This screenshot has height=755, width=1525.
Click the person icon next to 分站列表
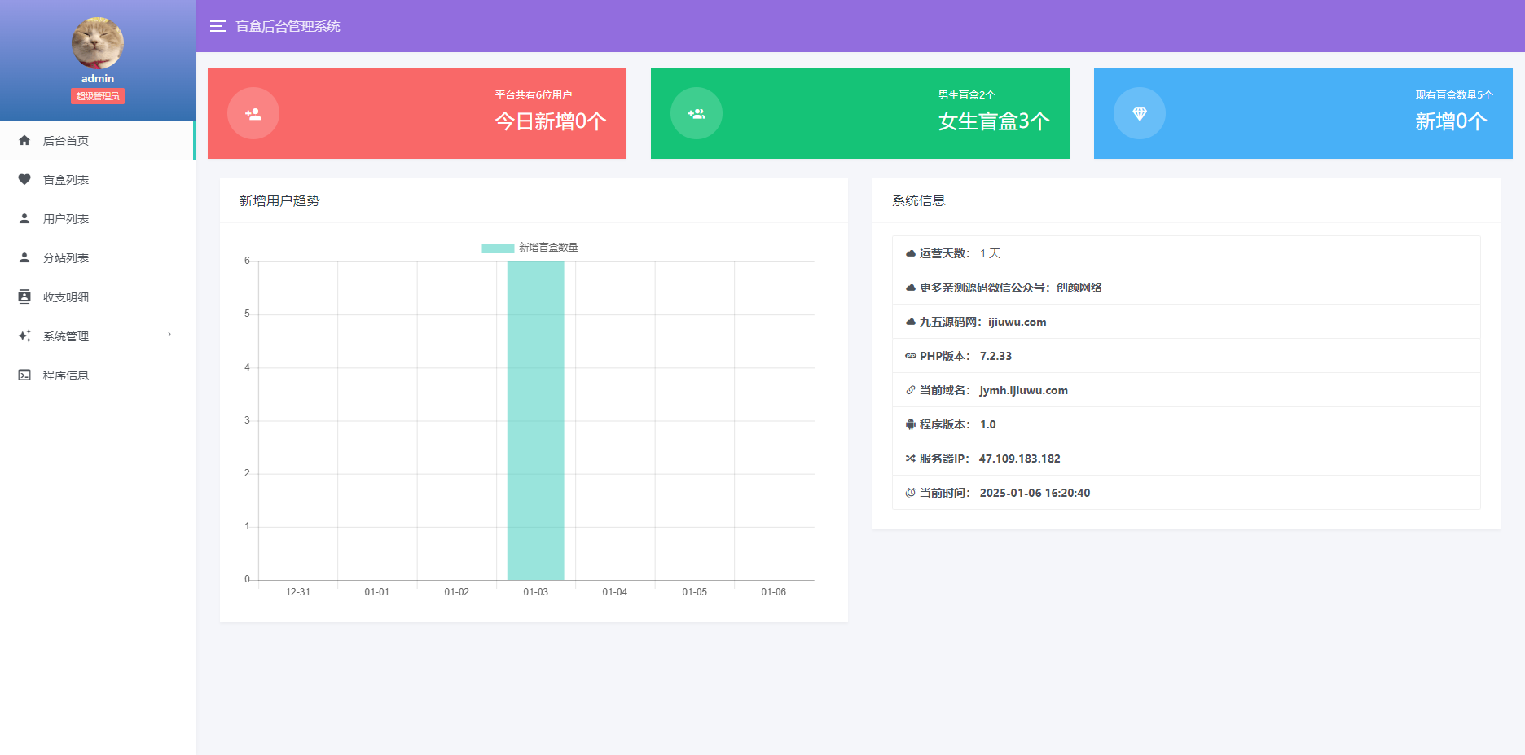[24, 257]
